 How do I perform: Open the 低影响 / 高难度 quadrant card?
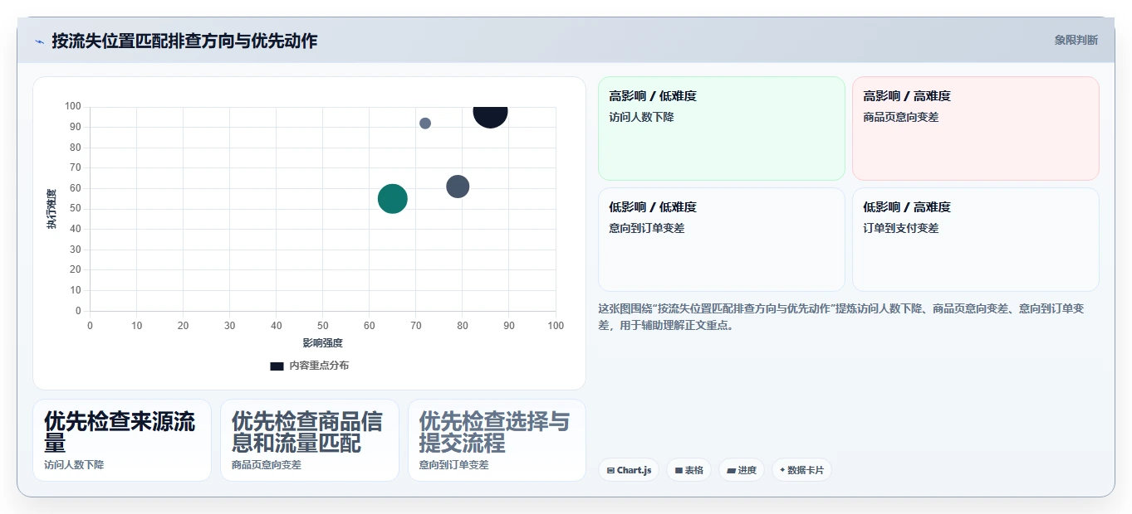pyautogui.click(x=975, y=240)
